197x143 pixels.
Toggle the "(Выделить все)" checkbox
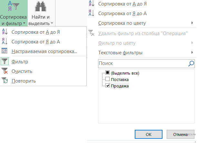pos(108,73)
